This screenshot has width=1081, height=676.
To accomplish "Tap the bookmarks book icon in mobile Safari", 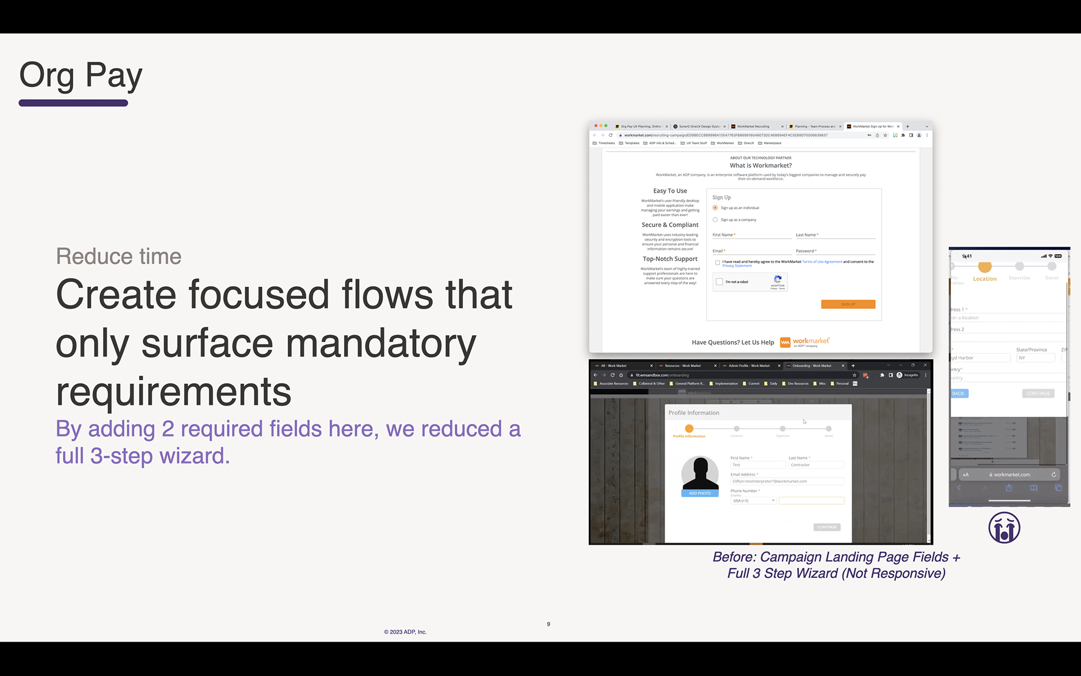I will [1034, 488].
